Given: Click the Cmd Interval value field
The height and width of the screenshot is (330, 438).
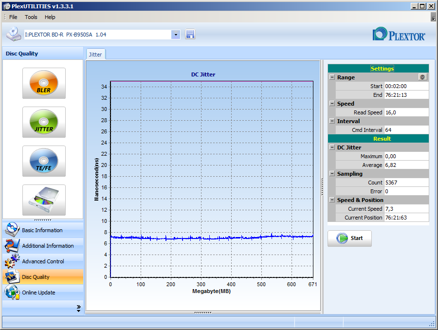Looking at the screenshot, I should (406, 129).
